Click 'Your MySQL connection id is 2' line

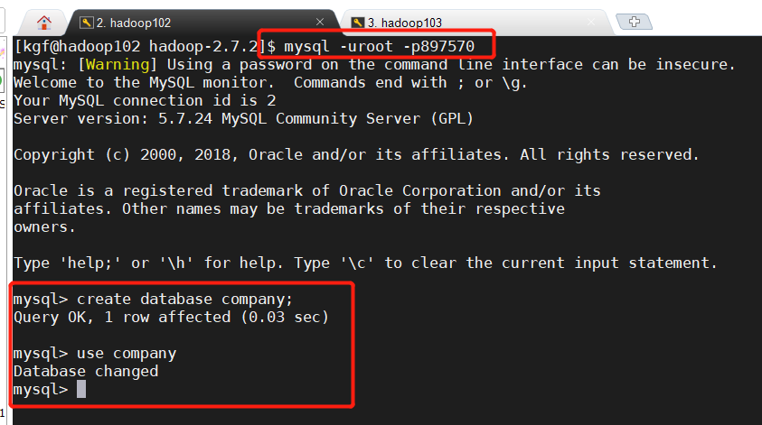[x=145, y=101]
